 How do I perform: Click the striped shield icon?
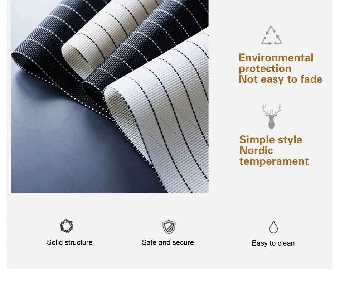(x=169, y=227)
